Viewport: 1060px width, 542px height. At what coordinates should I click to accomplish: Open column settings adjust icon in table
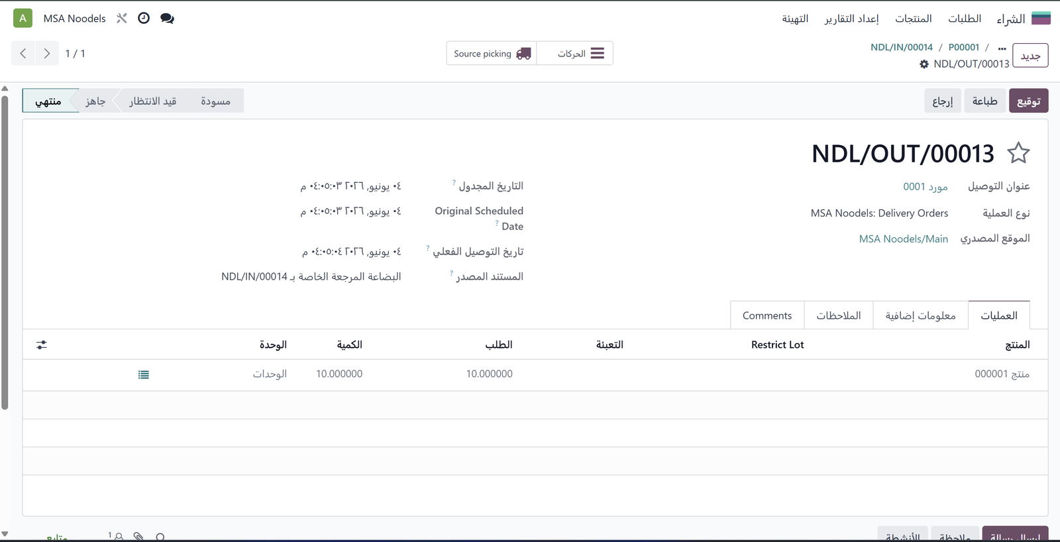point(42,345)
